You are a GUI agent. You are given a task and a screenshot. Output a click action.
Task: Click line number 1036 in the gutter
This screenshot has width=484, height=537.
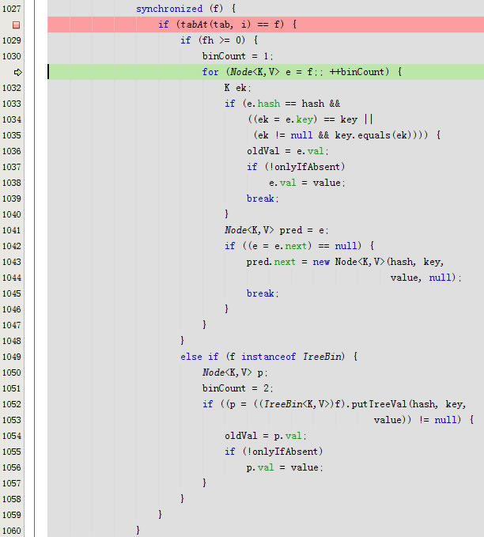[12, 151]
